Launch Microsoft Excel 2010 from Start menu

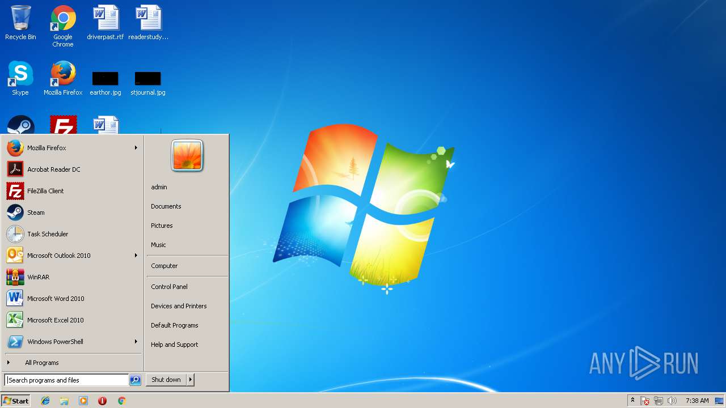point(73,320)
